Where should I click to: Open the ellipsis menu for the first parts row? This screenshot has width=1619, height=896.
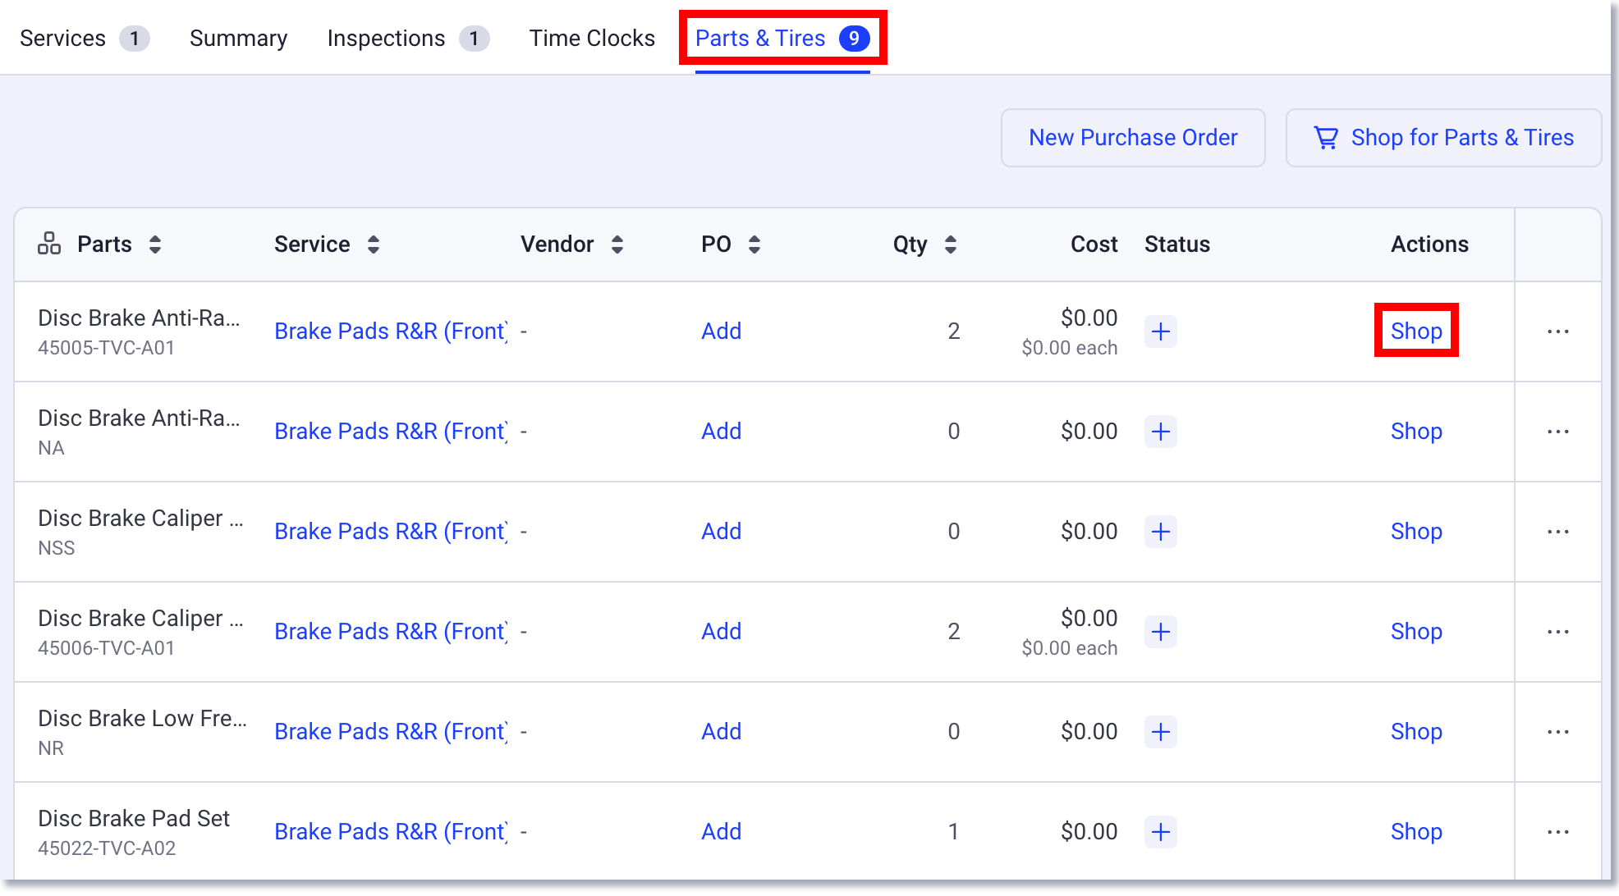1558,331
